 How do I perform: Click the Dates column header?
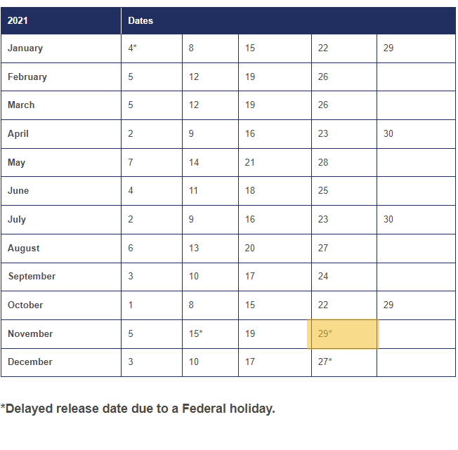(x=140, y=20)
